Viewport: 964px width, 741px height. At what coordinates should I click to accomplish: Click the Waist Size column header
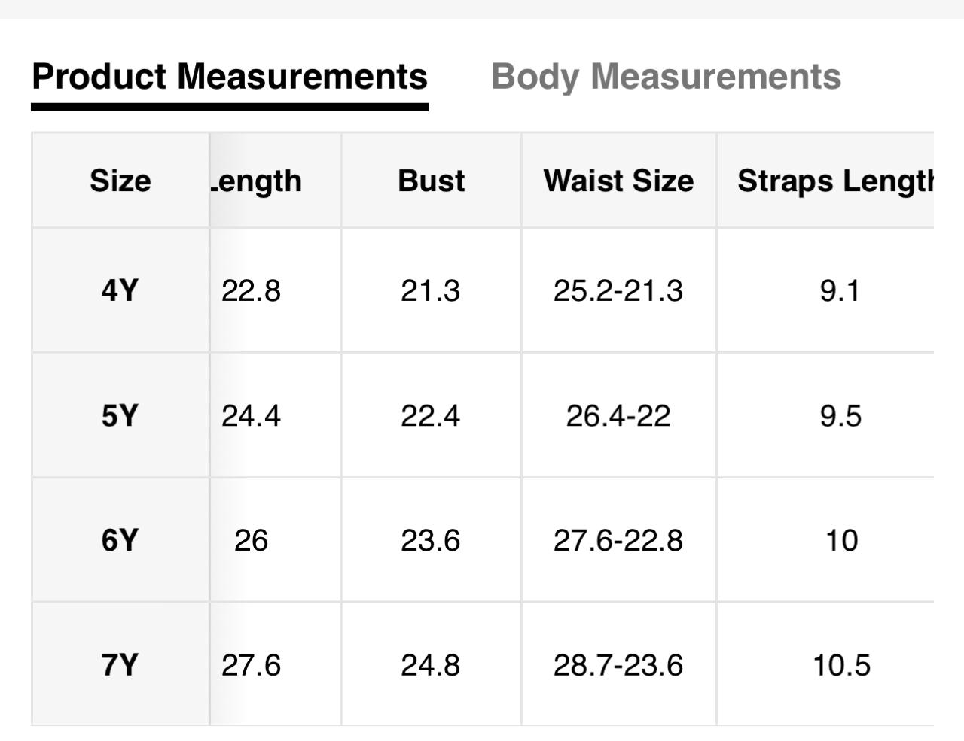coord(618,181)
